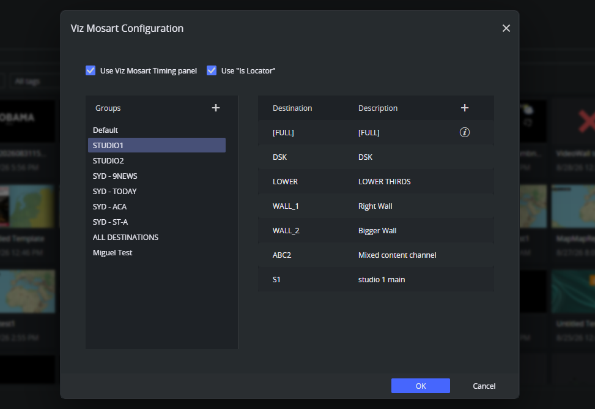Click the [FULL] destination cell

point(283,133)
